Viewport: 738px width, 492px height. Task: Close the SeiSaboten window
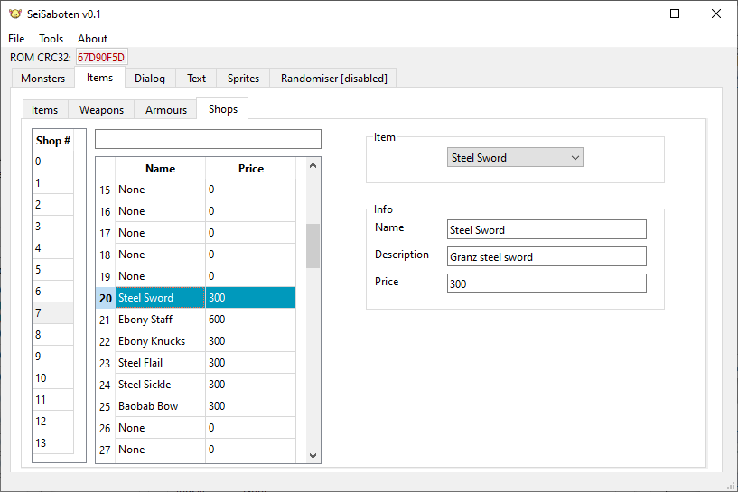[716, 14]
